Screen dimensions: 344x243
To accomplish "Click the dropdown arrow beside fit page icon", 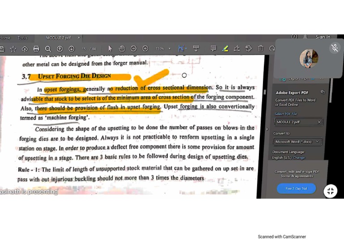I will (x=186, y=48).
